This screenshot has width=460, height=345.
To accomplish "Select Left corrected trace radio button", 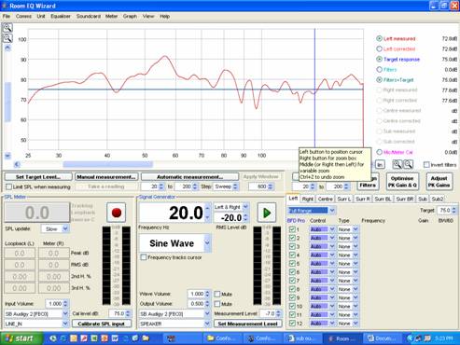I will coord(379,48).
